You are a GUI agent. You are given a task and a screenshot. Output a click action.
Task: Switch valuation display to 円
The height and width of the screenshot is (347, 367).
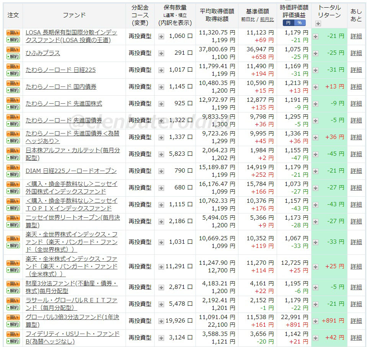pyautogui.click(x=289, y=23)
